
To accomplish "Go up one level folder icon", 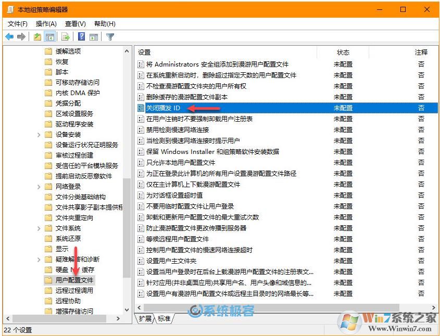I will pos(37,37).
